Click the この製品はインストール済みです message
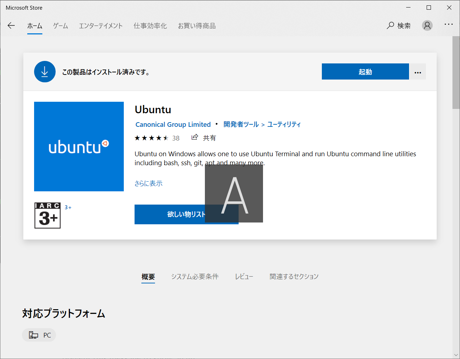This screenshot has height=359, width=460. [106, 72]
